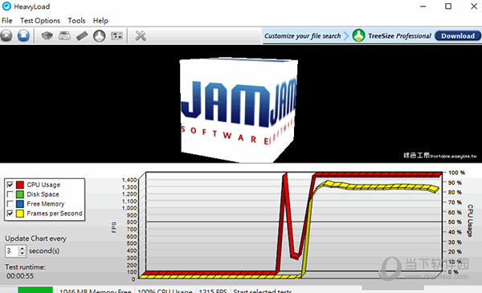This screenshot has width=482, height=293.
Task: Open the task manager toolbar icon
Action: [x=116, y=36]
